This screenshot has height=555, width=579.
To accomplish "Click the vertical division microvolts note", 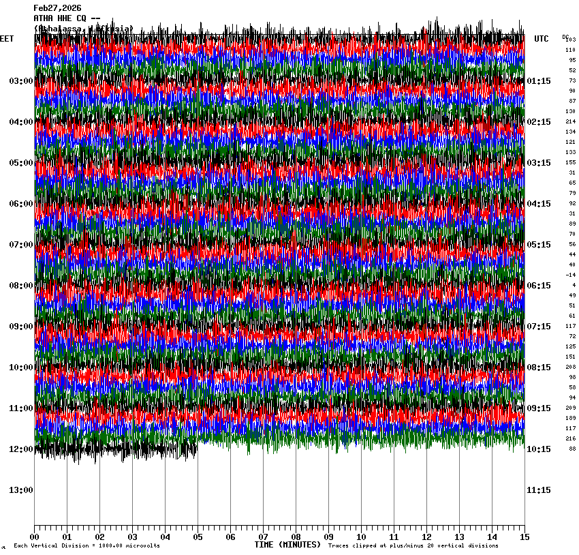I will [87, 546].
